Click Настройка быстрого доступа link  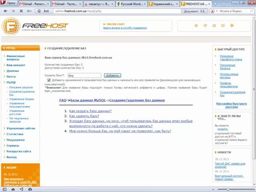[x=231, y=105]
